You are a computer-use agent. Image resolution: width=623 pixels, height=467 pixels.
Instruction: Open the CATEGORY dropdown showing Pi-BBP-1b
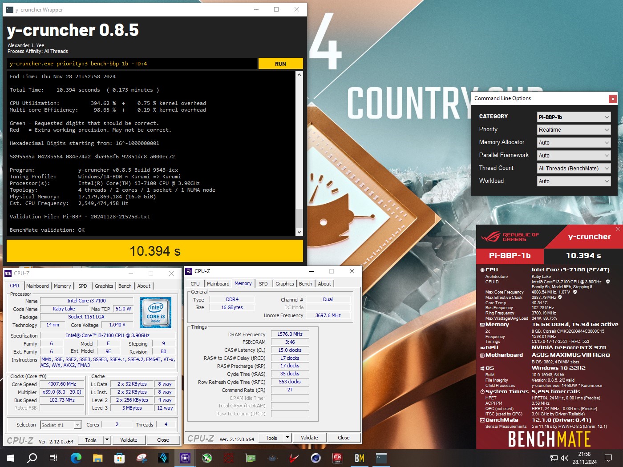pyautogui.click(x=574, y=117)
